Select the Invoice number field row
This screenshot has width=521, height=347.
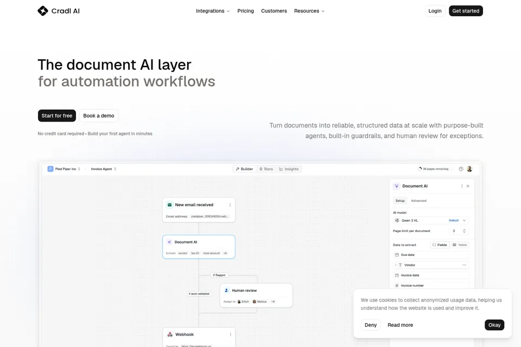coord(430,286)
